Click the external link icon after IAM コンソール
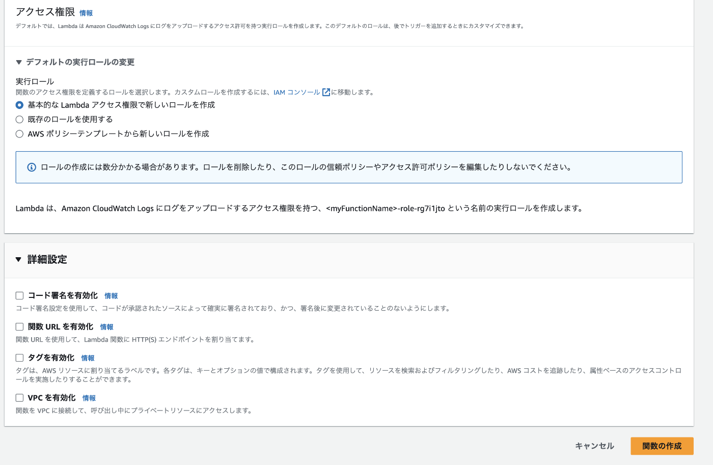Image resolution: width=713 pixels, height=465 pixels. click(326, 92)
